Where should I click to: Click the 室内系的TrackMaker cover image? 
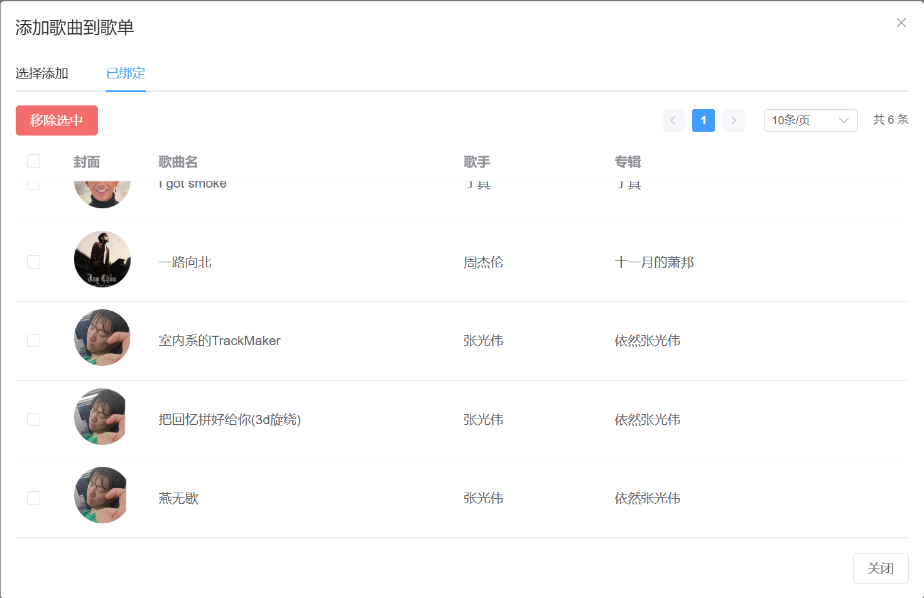102,338
